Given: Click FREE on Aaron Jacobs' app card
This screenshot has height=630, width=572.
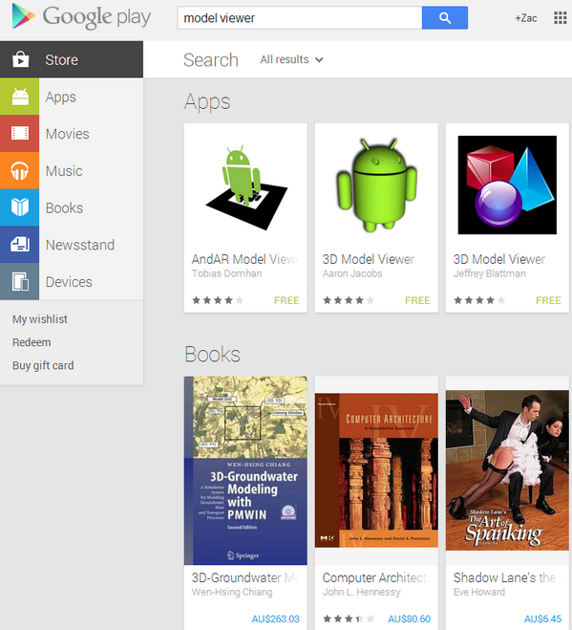Looking at the screenshot, I should pyautogui.click(x=417, y=300).
